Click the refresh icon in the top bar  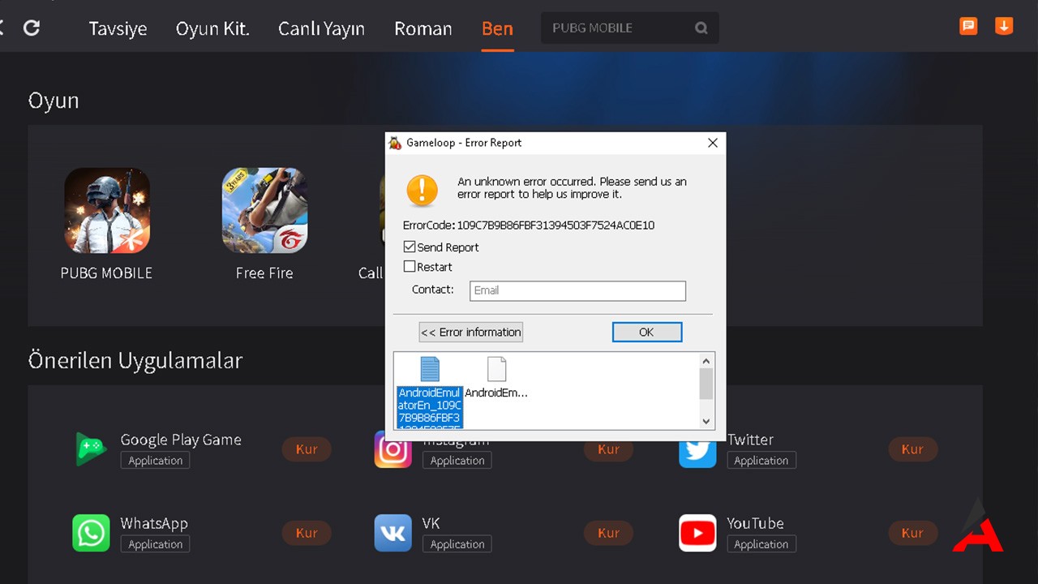click(32, 28)
